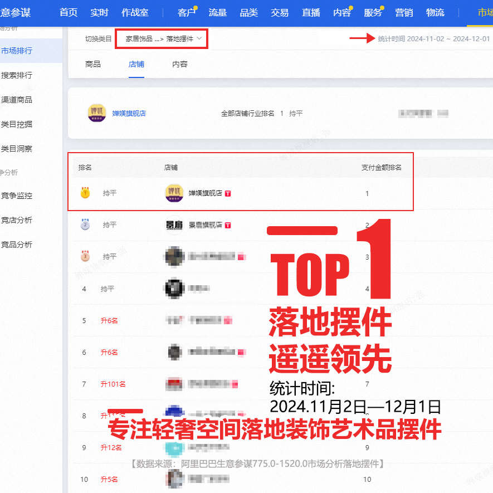Click the gold rank 1 medal icon
Image resolution: width=493 pixels, height=493 pixels.
(x=85, y=193)
